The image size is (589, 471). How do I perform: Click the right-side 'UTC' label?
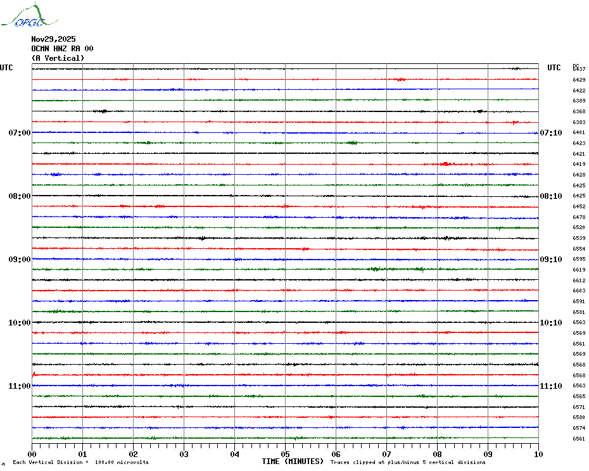[554, 68]
